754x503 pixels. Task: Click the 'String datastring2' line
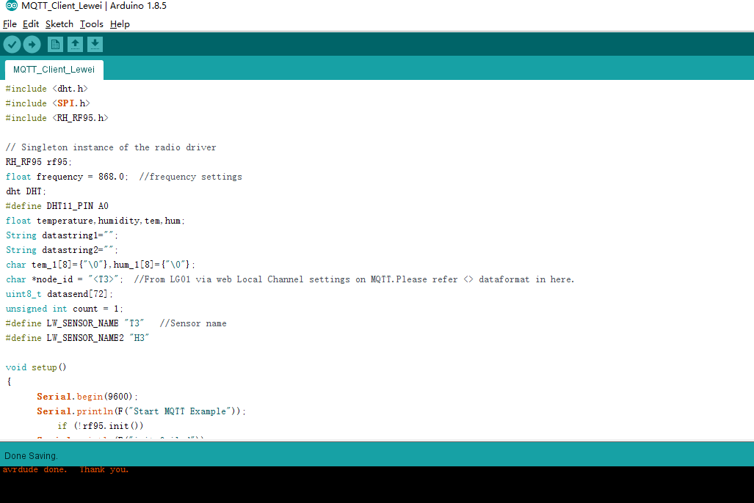coord(62,250)
